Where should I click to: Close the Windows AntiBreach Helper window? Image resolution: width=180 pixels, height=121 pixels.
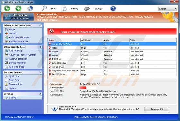click(174, 1)
